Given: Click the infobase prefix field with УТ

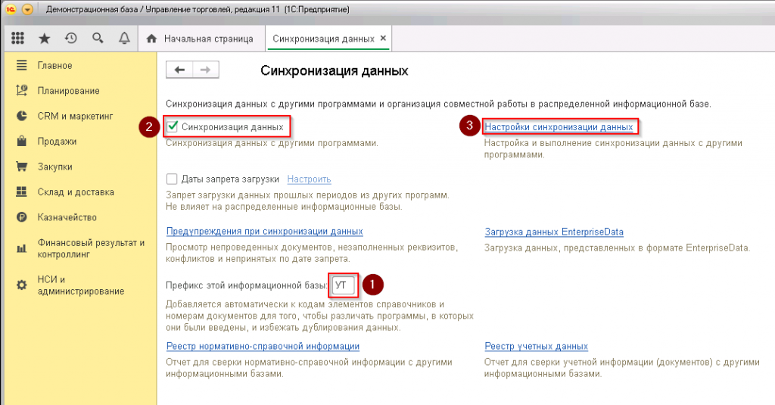Looking at the screenshot, I should (344, 285).
